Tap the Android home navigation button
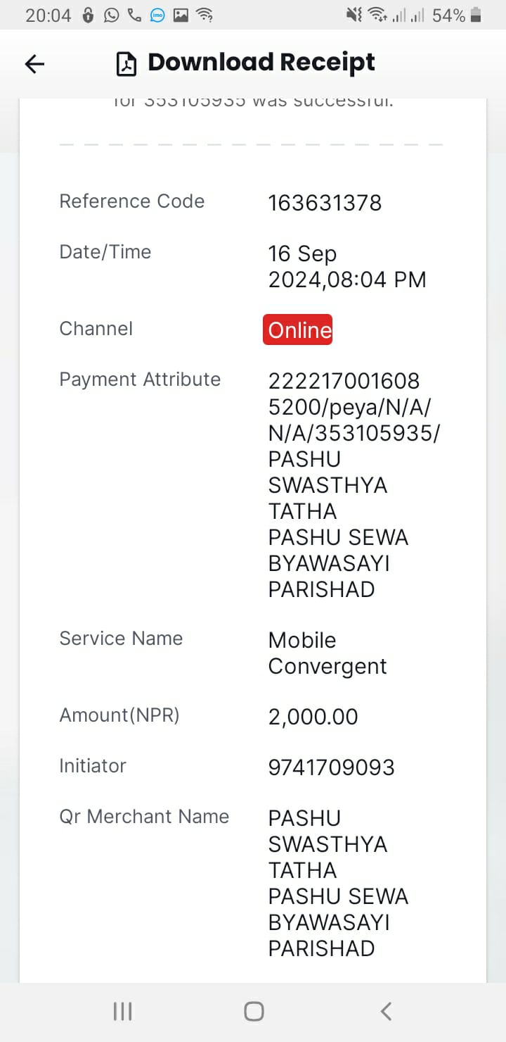 pyautogui.click(x=254, y=1012)
